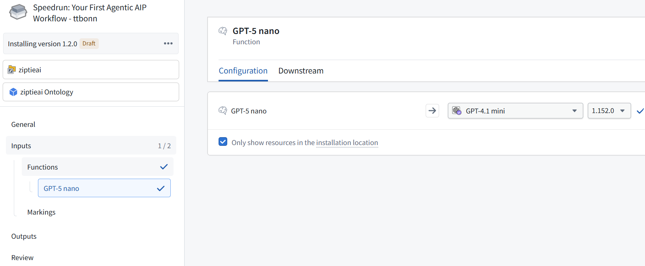The width and height of the screenshot is (645, 266).
Task: Open the Outputs section
Action: point(24,236)
